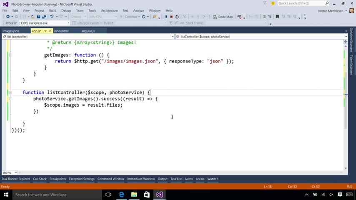Image resolution: width=356 pixels, height=200 pixels.
Task: Click the feedback smiley icon
Action: pos(273,3)
